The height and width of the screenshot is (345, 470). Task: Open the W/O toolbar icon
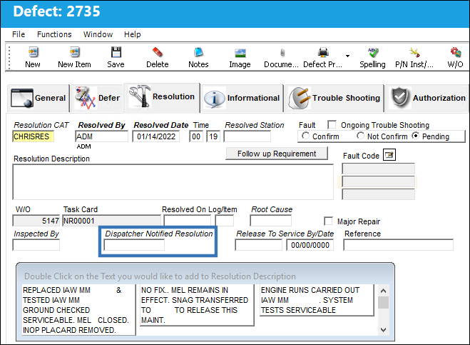tap(456, 52)
